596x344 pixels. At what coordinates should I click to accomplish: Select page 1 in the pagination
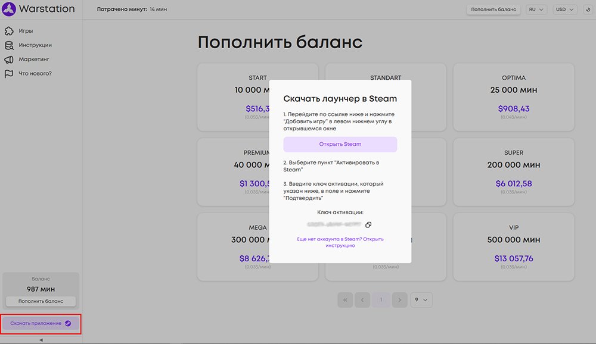click(381, 300)
